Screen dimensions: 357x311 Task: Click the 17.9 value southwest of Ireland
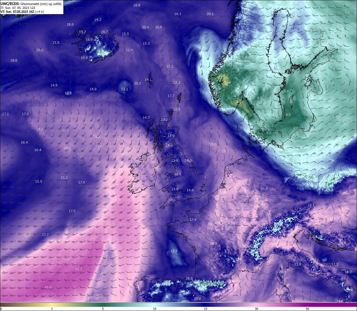pyautogui.click(x=81, y=182)
